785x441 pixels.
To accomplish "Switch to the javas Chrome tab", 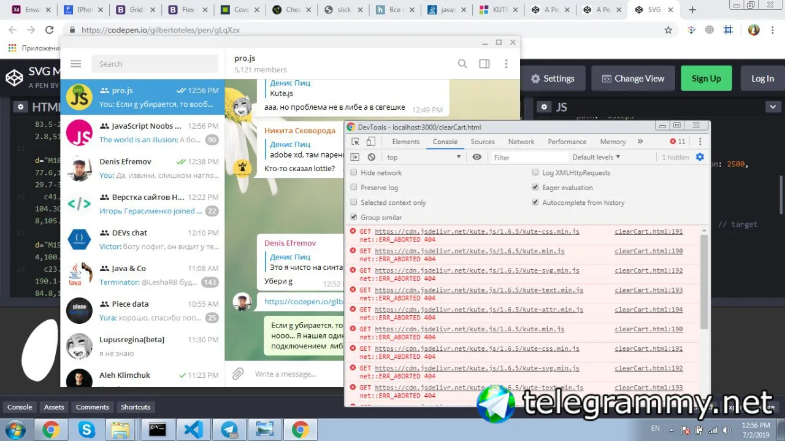I will 447,10.
